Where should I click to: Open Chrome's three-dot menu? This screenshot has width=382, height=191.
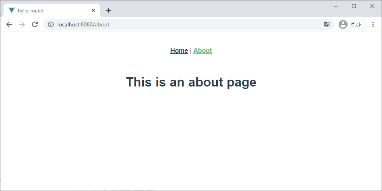click(373, 24)
